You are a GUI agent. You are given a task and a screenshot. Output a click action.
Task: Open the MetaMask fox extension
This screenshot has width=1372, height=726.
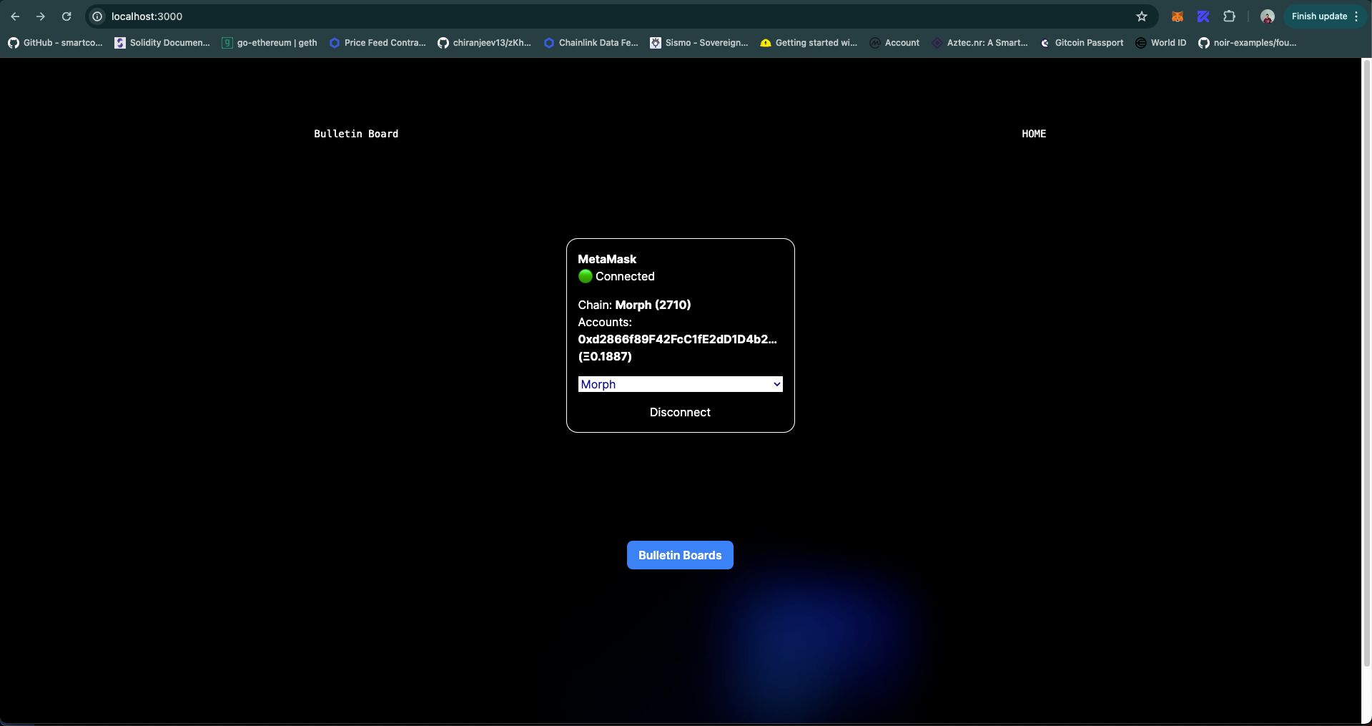1177,16
